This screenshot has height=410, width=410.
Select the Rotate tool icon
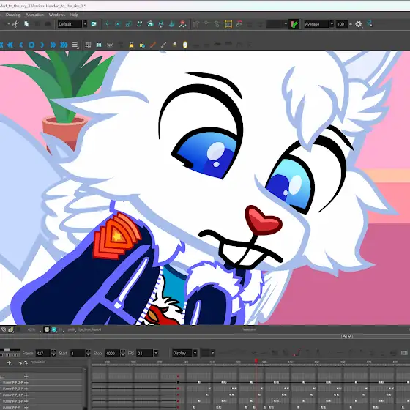coord(118,24)
